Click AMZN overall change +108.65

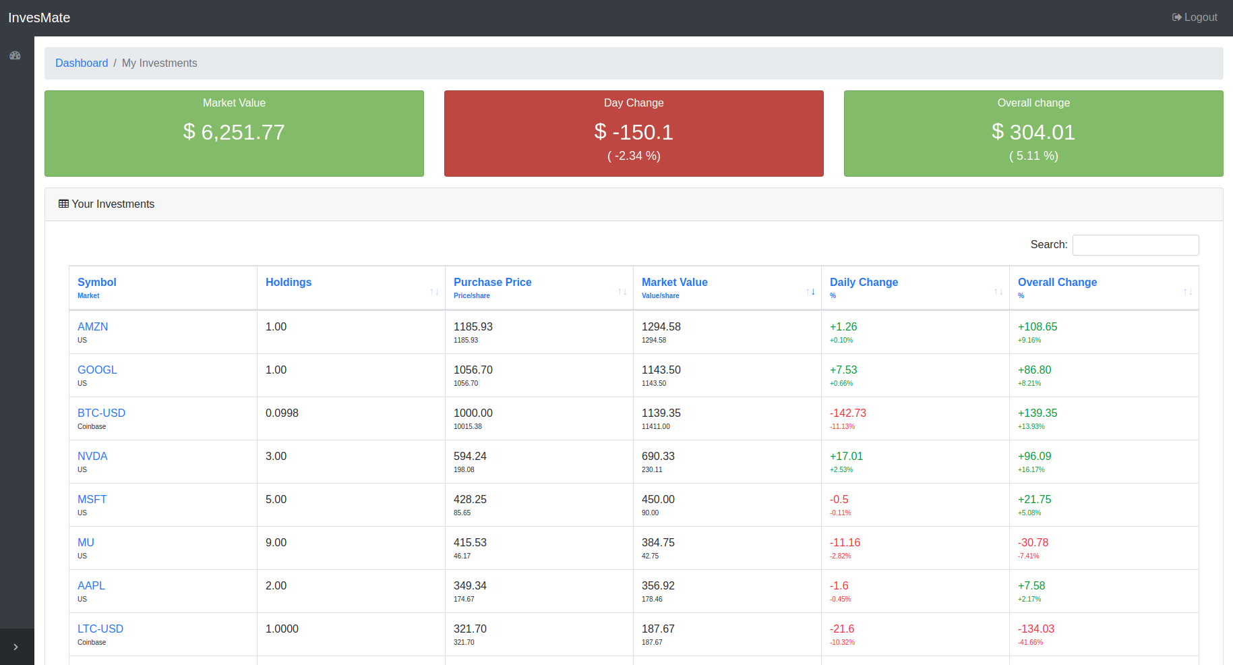[1037, 326]
